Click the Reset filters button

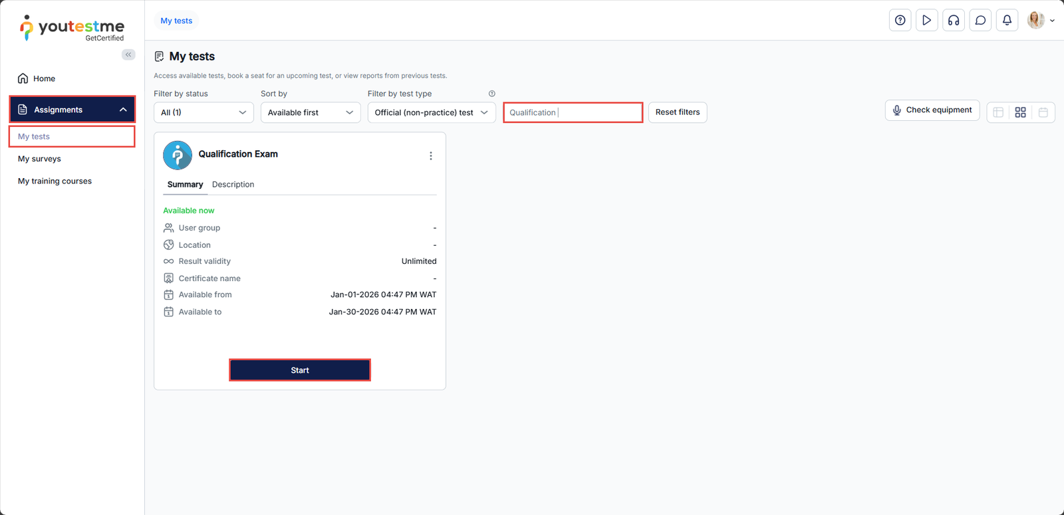[677, 112]
